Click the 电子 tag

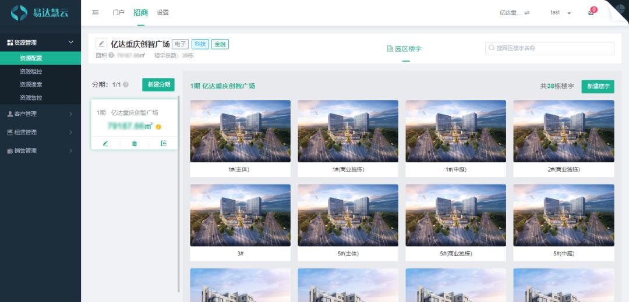click(181, 44)
